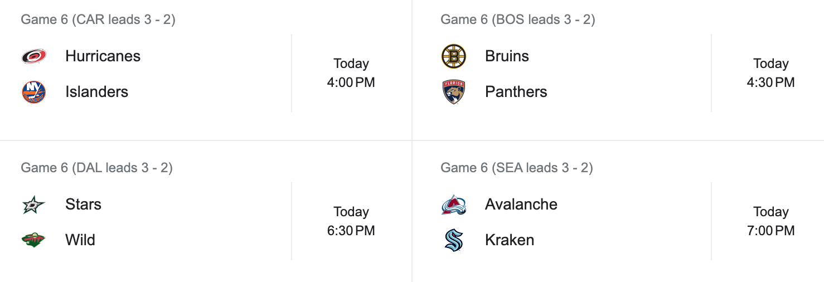824x282 pixels.
Task: Click the Today 7:00 PM game time
Action: pos(770,221)
